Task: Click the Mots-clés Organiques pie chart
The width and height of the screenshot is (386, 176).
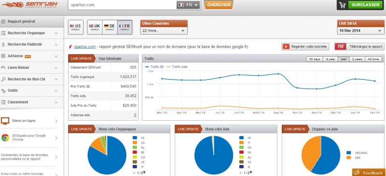Action: [x=107, y=155]
